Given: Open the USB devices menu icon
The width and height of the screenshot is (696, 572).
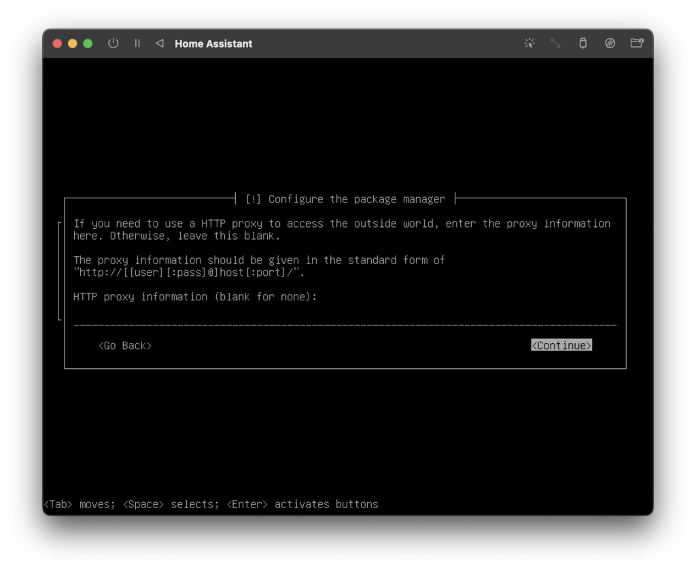Looking at the screenshot, I should point(582,43).
